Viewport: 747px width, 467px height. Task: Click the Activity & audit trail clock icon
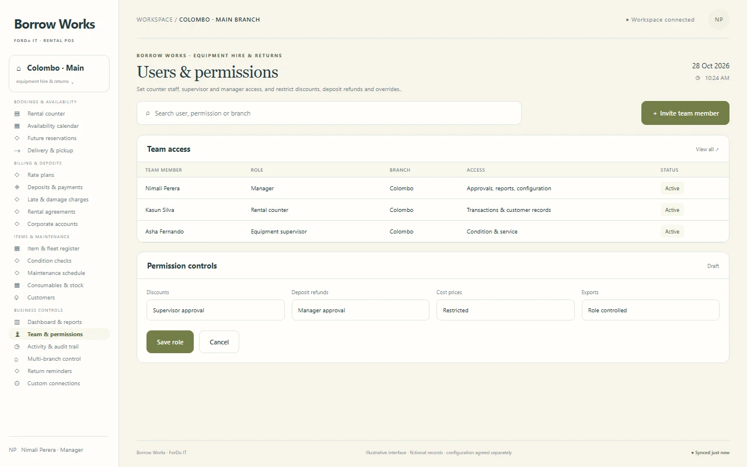17,347
